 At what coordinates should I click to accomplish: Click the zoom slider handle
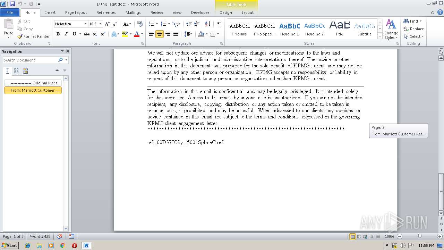tap(420, 236)
